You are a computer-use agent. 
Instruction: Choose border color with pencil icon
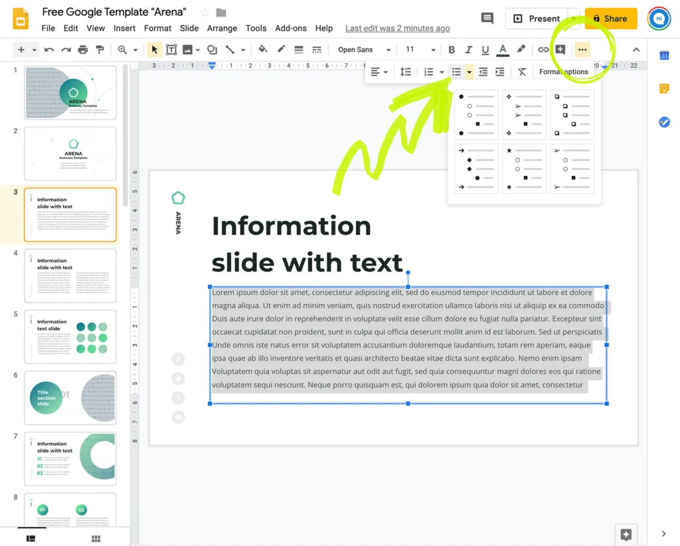coord(281,49)
